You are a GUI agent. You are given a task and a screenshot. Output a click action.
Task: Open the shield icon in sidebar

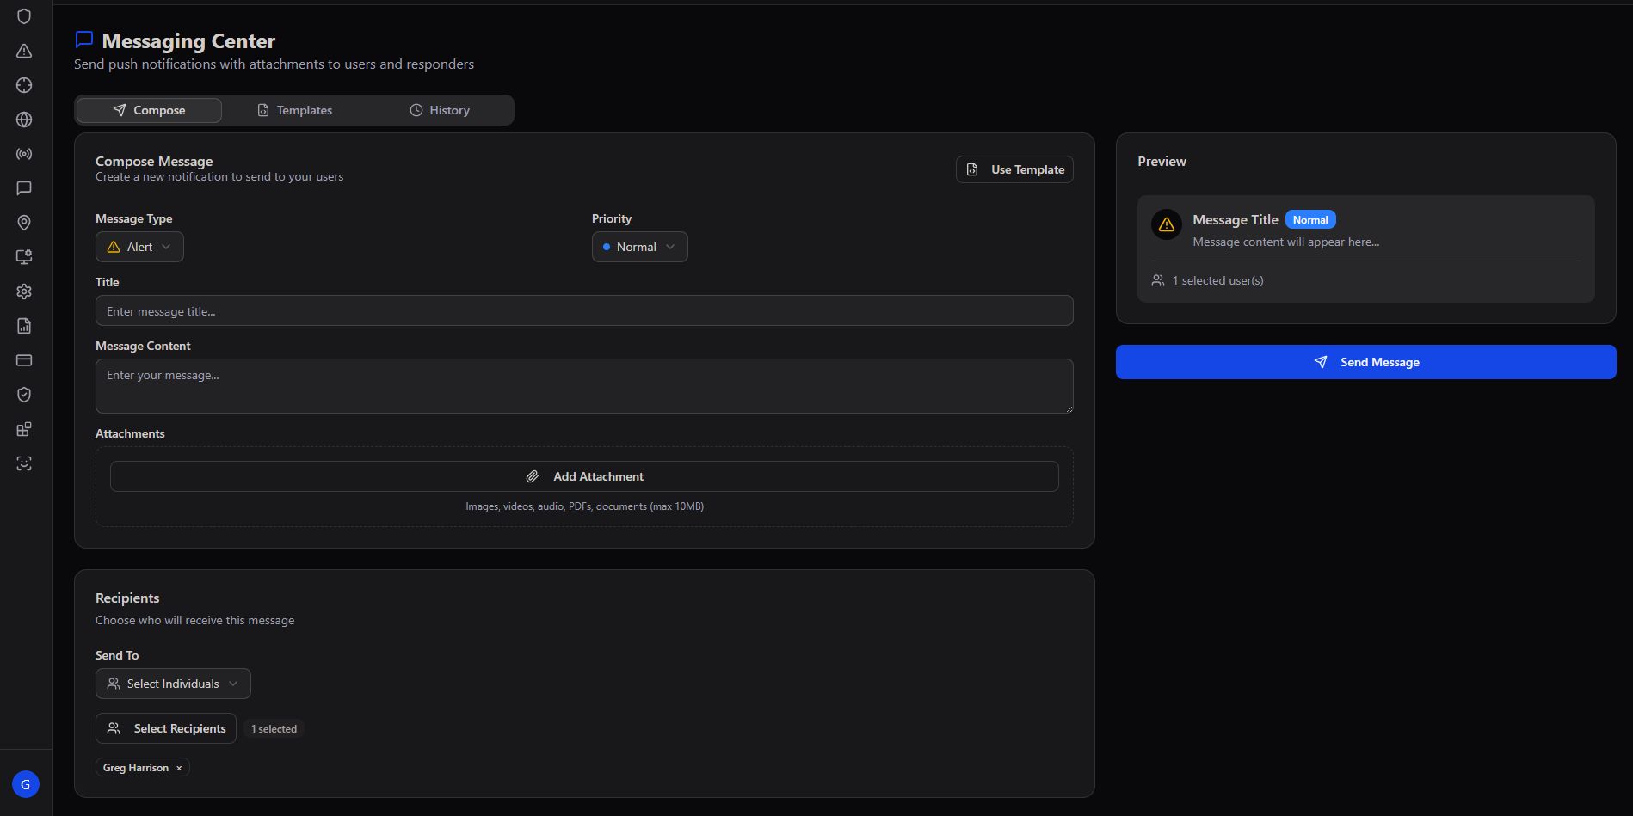[24, 16]
